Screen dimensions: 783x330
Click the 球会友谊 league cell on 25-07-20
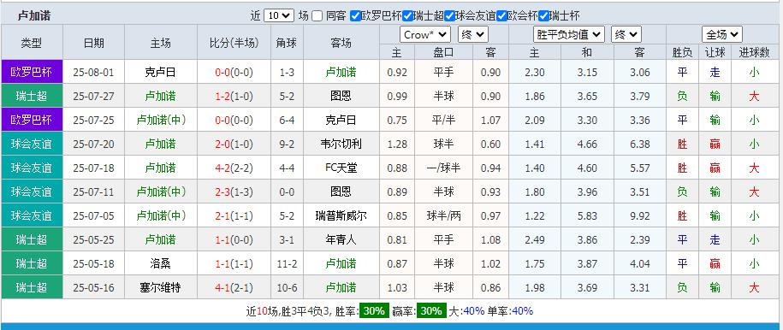[x=32, y=144]
